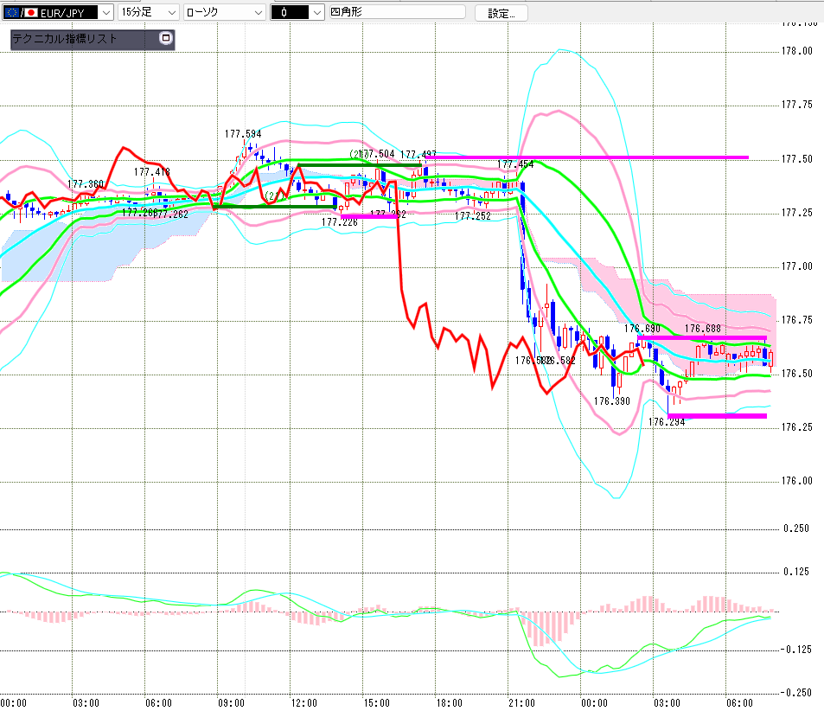Click the 176.390 low price label
This screenshot has width=824, height=711.
point(611,401)
